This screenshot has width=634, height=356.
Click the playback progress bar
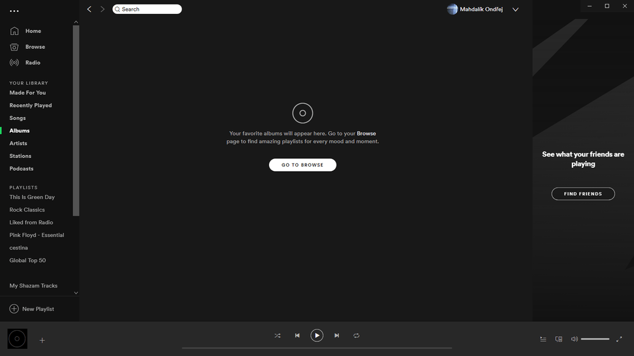click(317, 348)
